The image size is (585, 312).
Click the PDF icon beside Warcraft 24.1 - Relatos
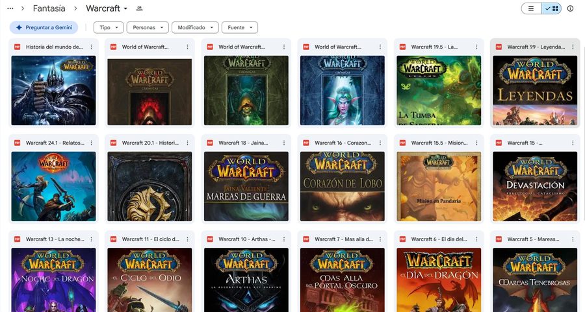[x=17, y=143]
